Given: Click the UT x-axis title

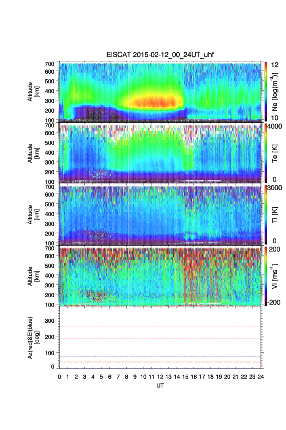Looking at the screenshot, I should [x=160, y=385].
